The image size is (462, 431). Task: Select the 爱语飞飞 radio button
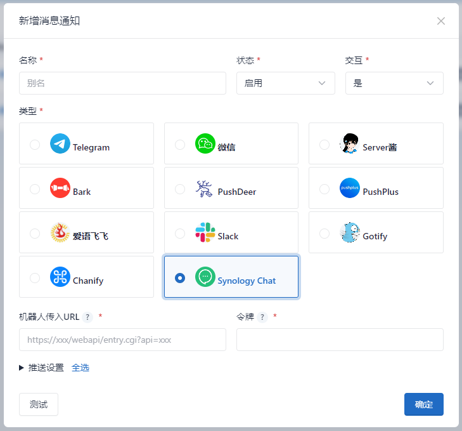click(35, 234)
